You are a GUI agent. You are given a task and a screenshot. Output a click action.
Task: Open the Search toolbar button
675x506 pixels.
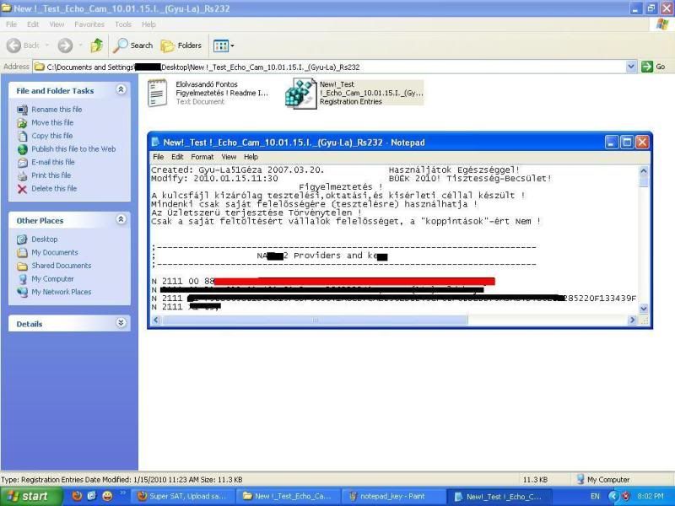click(x=134, y=46)
